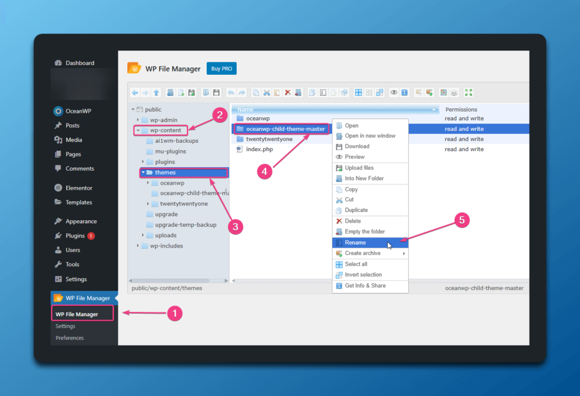
Task: Collapse the themes tree folder arrow
Action: click(143, 172)
